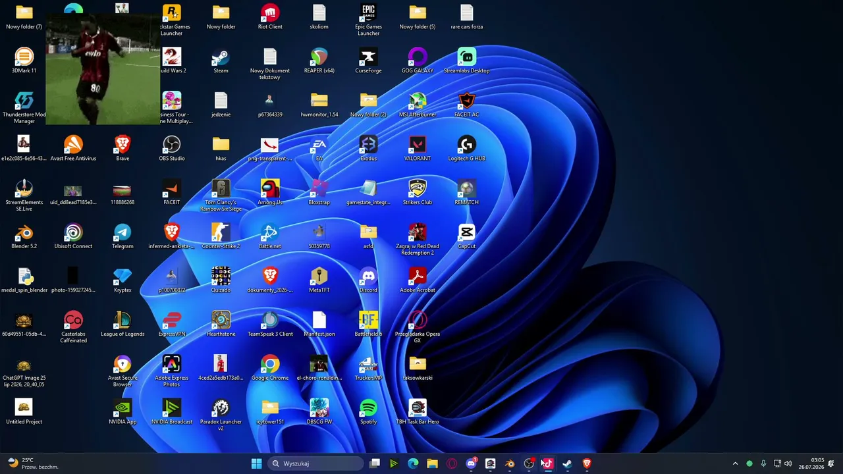Select the CurseForge desktop icon
Viewport: 843px width, 474px height.
(x=368, y=61)
